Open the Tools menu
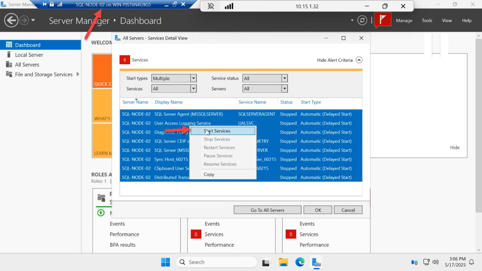Viewport: 482px width, 271px height. pos(427,21)
